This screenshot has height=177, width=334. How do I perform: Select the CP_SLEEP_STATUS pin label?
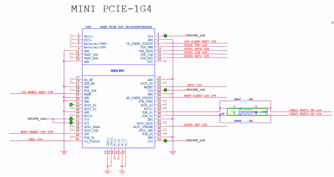pos(139,44)
